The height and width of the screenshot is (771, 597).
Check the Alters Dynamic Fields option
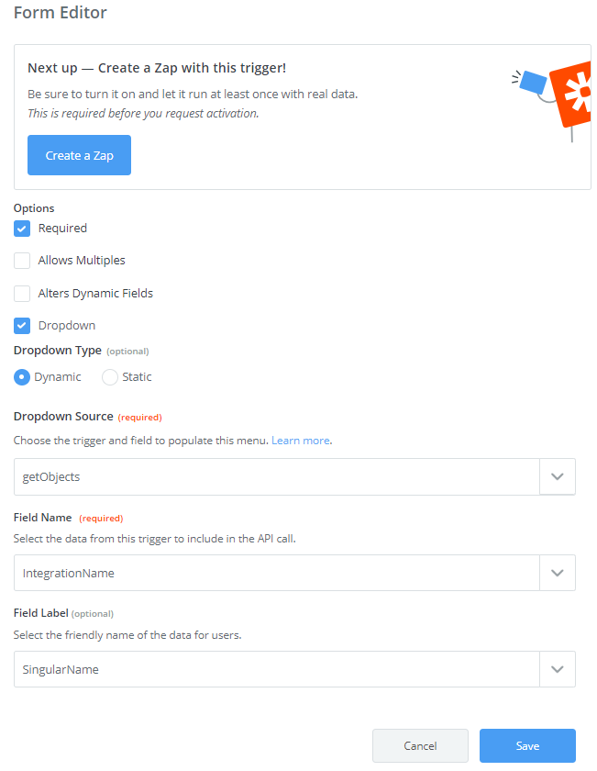pyautogui.click(x=22, y=294)
